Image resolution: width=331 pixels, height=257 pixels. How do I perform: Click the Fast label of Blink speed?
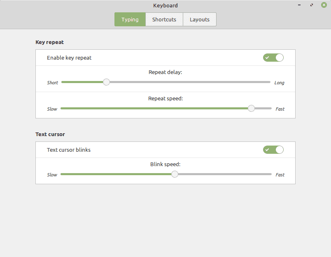(x=280, y=175)
